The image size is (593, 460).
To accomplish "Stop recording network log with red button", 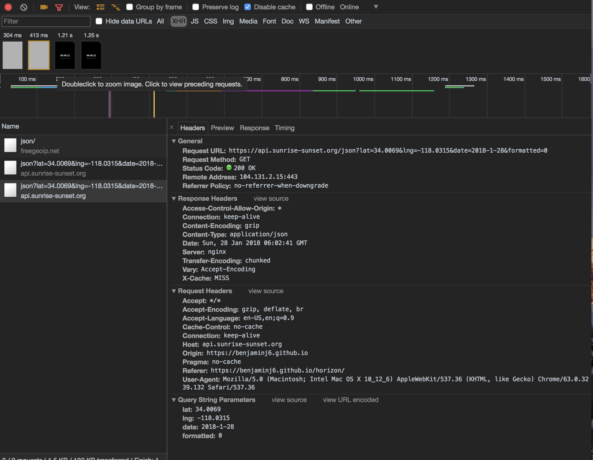I will click(8, 7).
